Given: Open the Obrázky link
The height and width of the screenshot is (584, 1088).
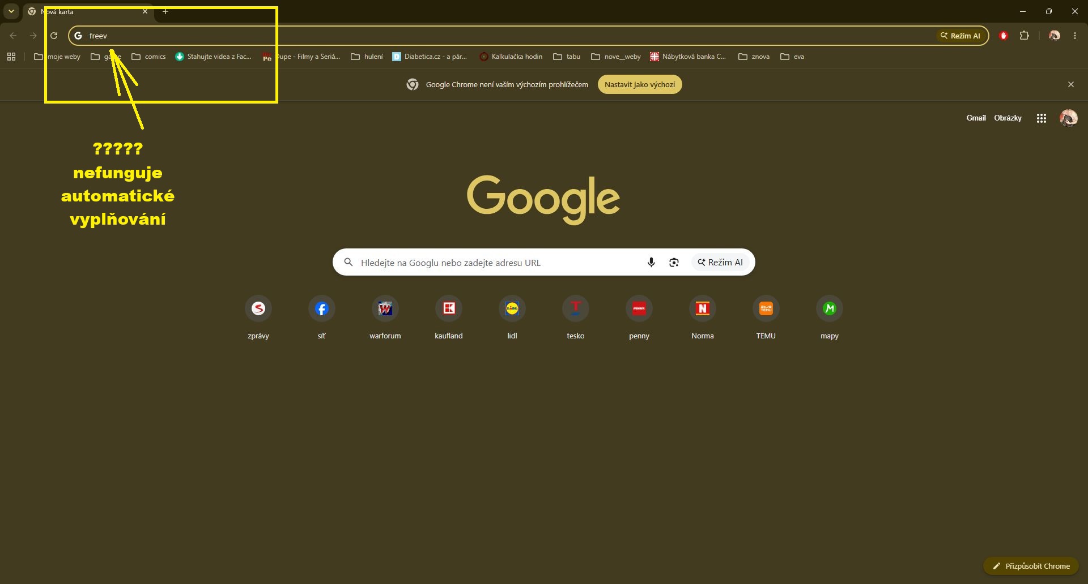Looking at the screenshot, I should [1008, 118].
